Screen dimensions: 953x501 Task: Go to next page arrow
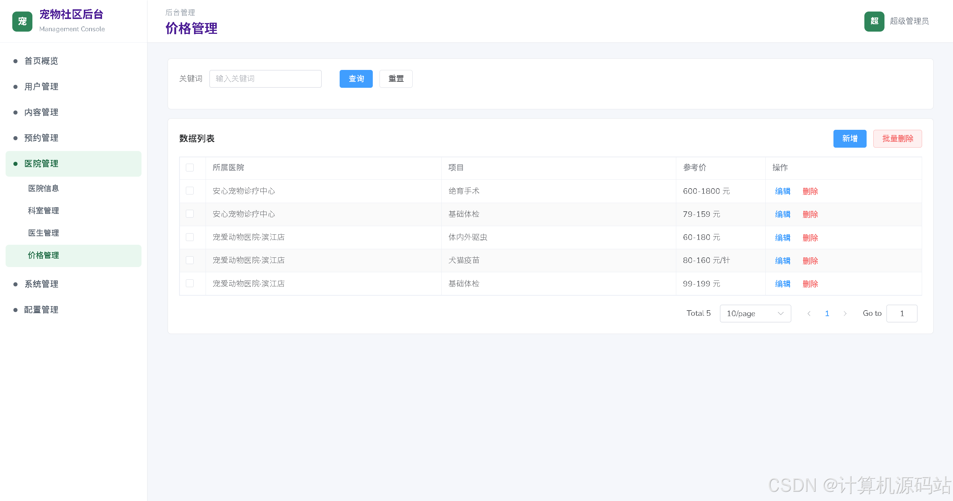(x=845, y=314)
